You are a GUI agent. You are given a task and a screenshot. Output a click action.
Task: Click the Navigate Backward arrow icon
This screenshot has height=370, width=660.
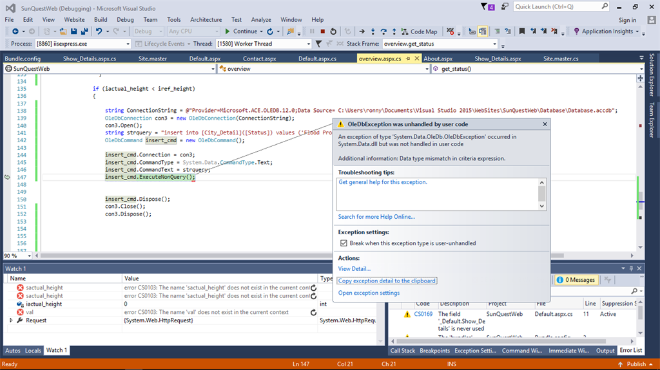(15, 32)
